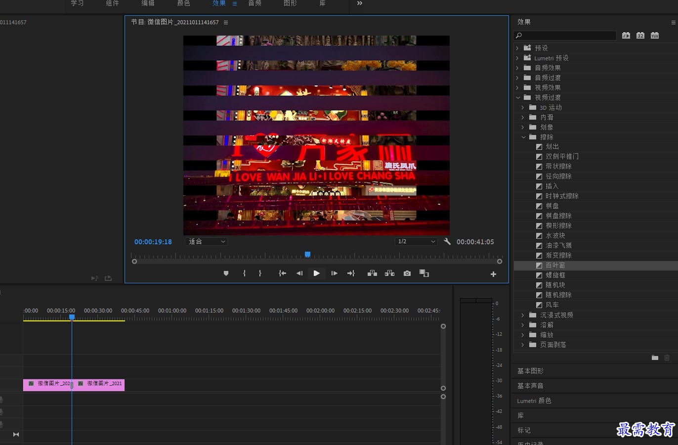Add a marker in the program monitor
This screenshot has height=445, width=678.
[226, 273]
